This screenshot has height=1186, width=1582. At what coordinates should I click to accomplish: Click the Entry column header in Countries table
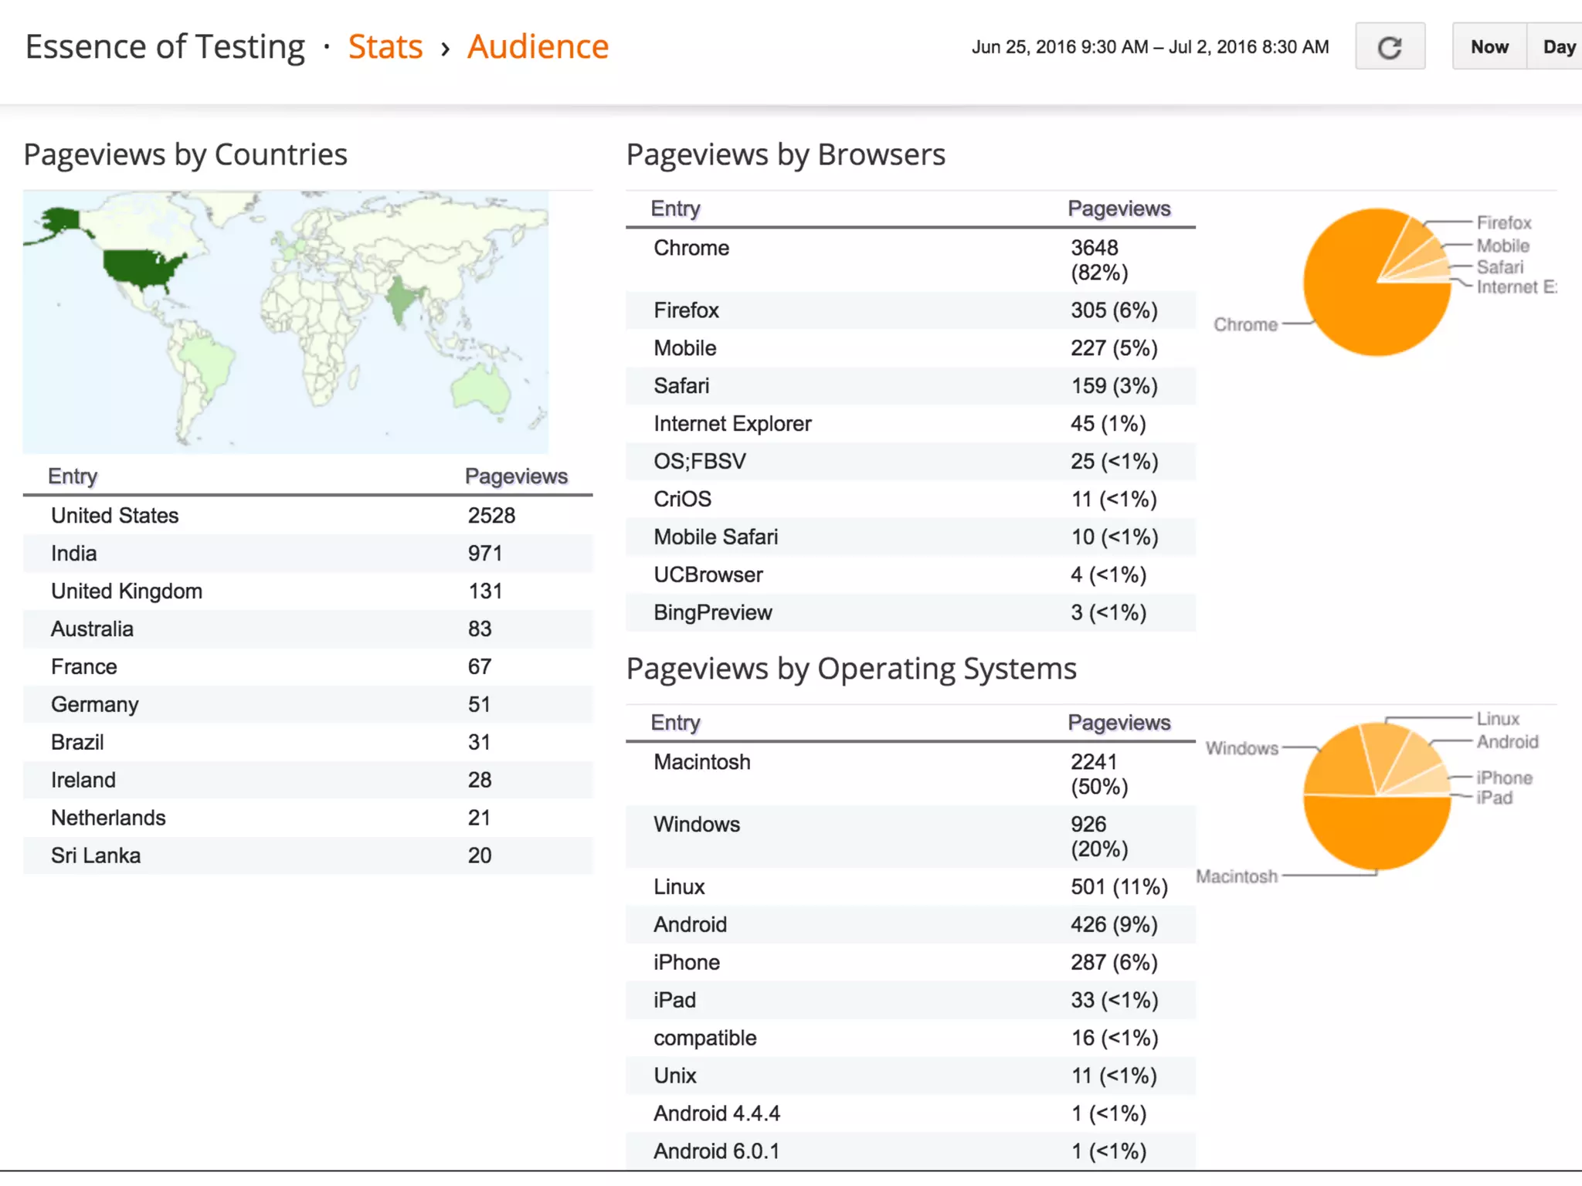tap(73, 476)
